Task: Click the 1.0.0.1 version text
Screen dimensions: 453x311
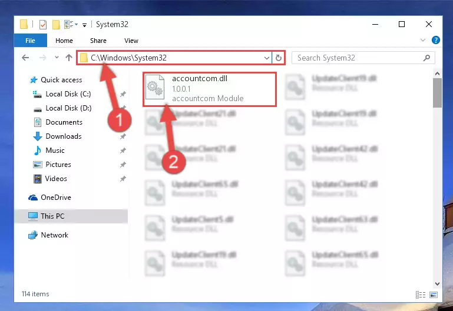Action: click(x=181, y=89)
